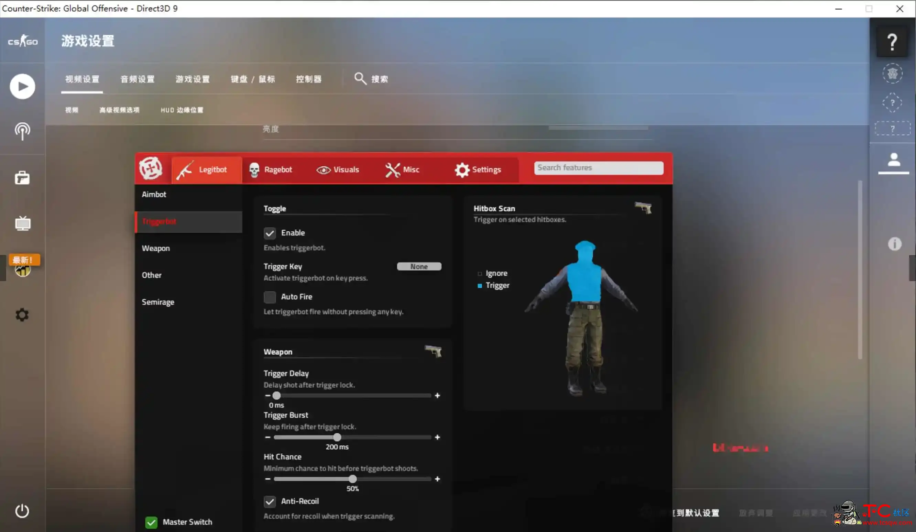The image size is (916, 532).
Task: Toggle the Master Switch checkbox
Action: [151, 522]
